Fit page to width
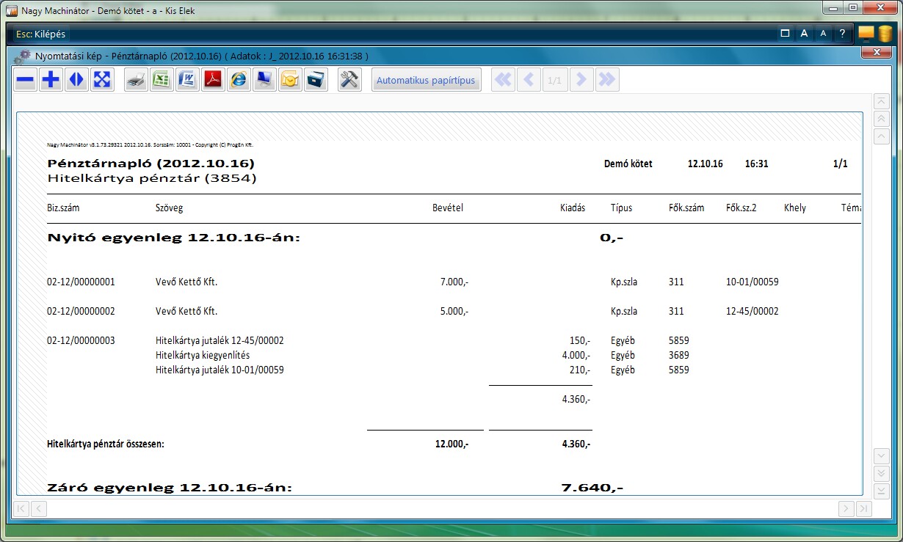This screenshot has height=542, width=903. pos(76,80)
